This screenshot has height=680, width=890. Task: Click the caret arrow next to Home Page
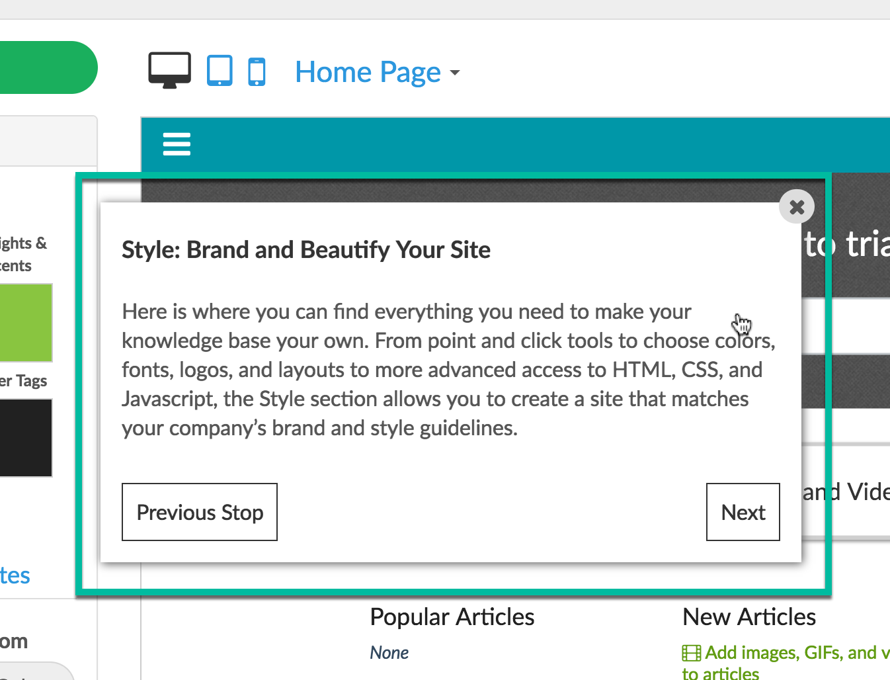click(x=454, y=73)
